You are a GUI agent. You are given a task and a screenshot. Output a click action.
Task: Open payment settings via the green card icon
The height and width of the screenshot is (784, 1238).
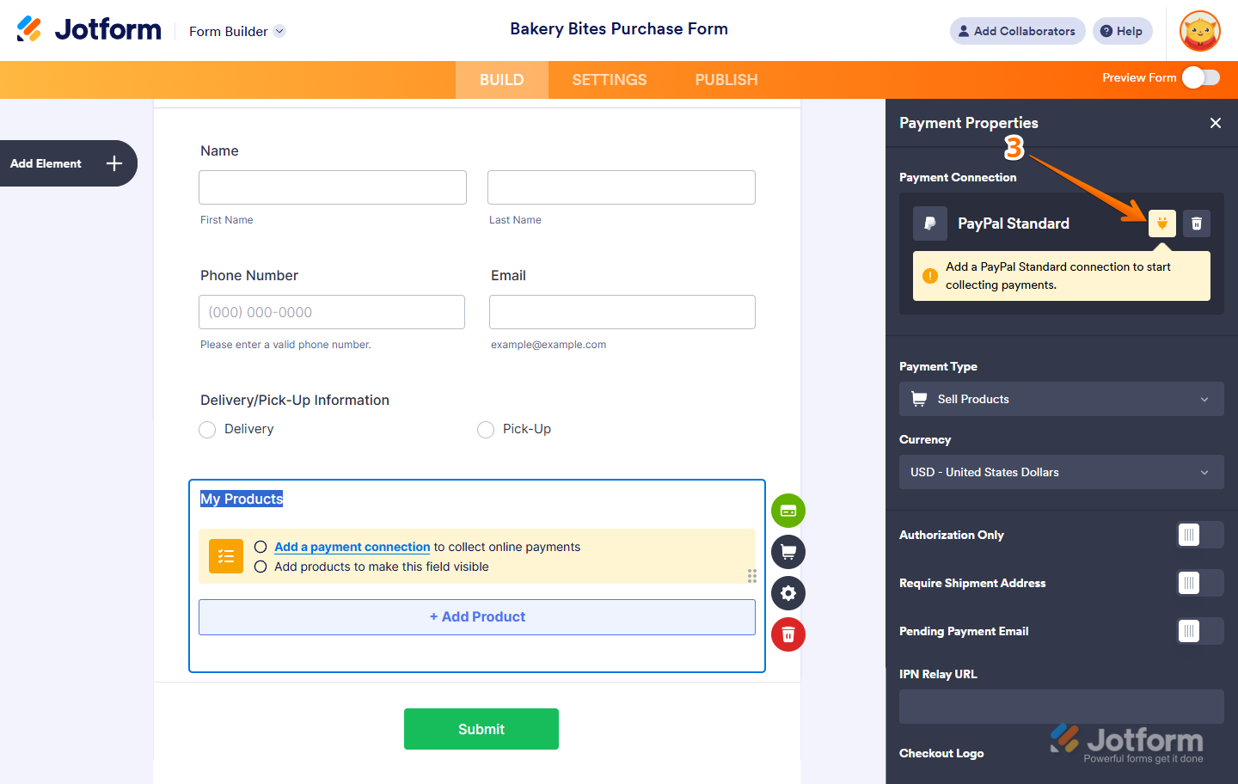(788, 511)
